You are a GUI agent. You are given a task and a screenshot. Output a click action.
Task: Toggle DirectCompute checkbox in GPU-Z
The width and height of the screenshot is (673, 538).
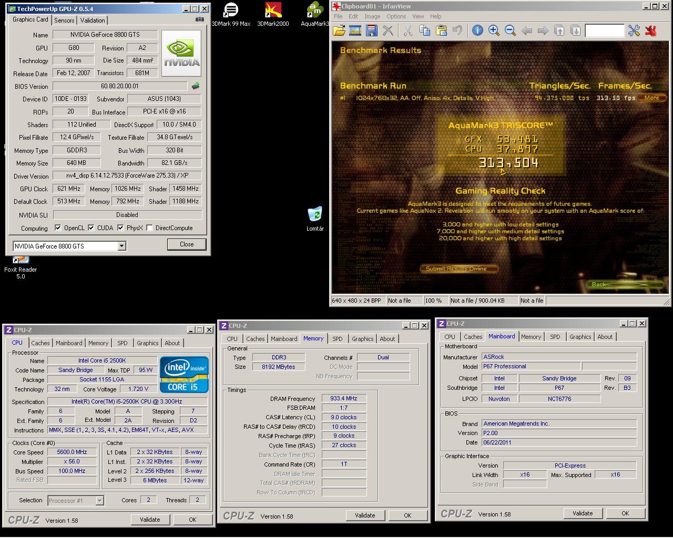click(x=150, y=228)
